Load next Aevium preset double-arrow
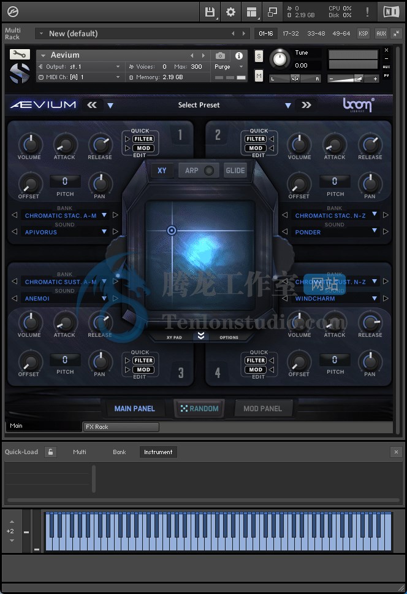 click(x=306, y=105)
